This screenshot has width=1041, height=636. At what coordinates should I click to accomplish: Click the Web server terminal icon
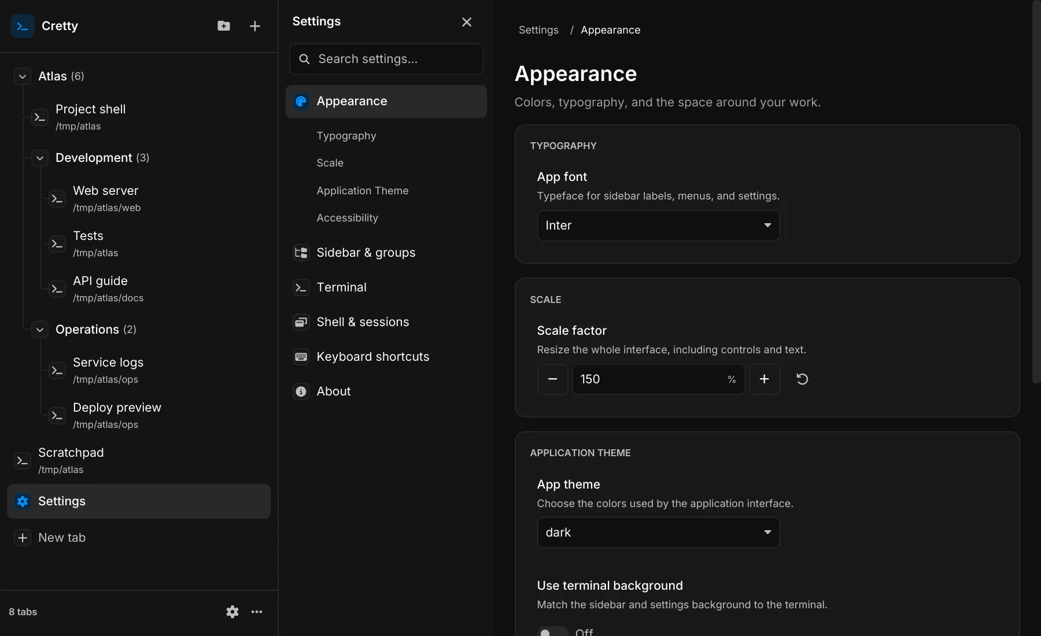point(57,199)
